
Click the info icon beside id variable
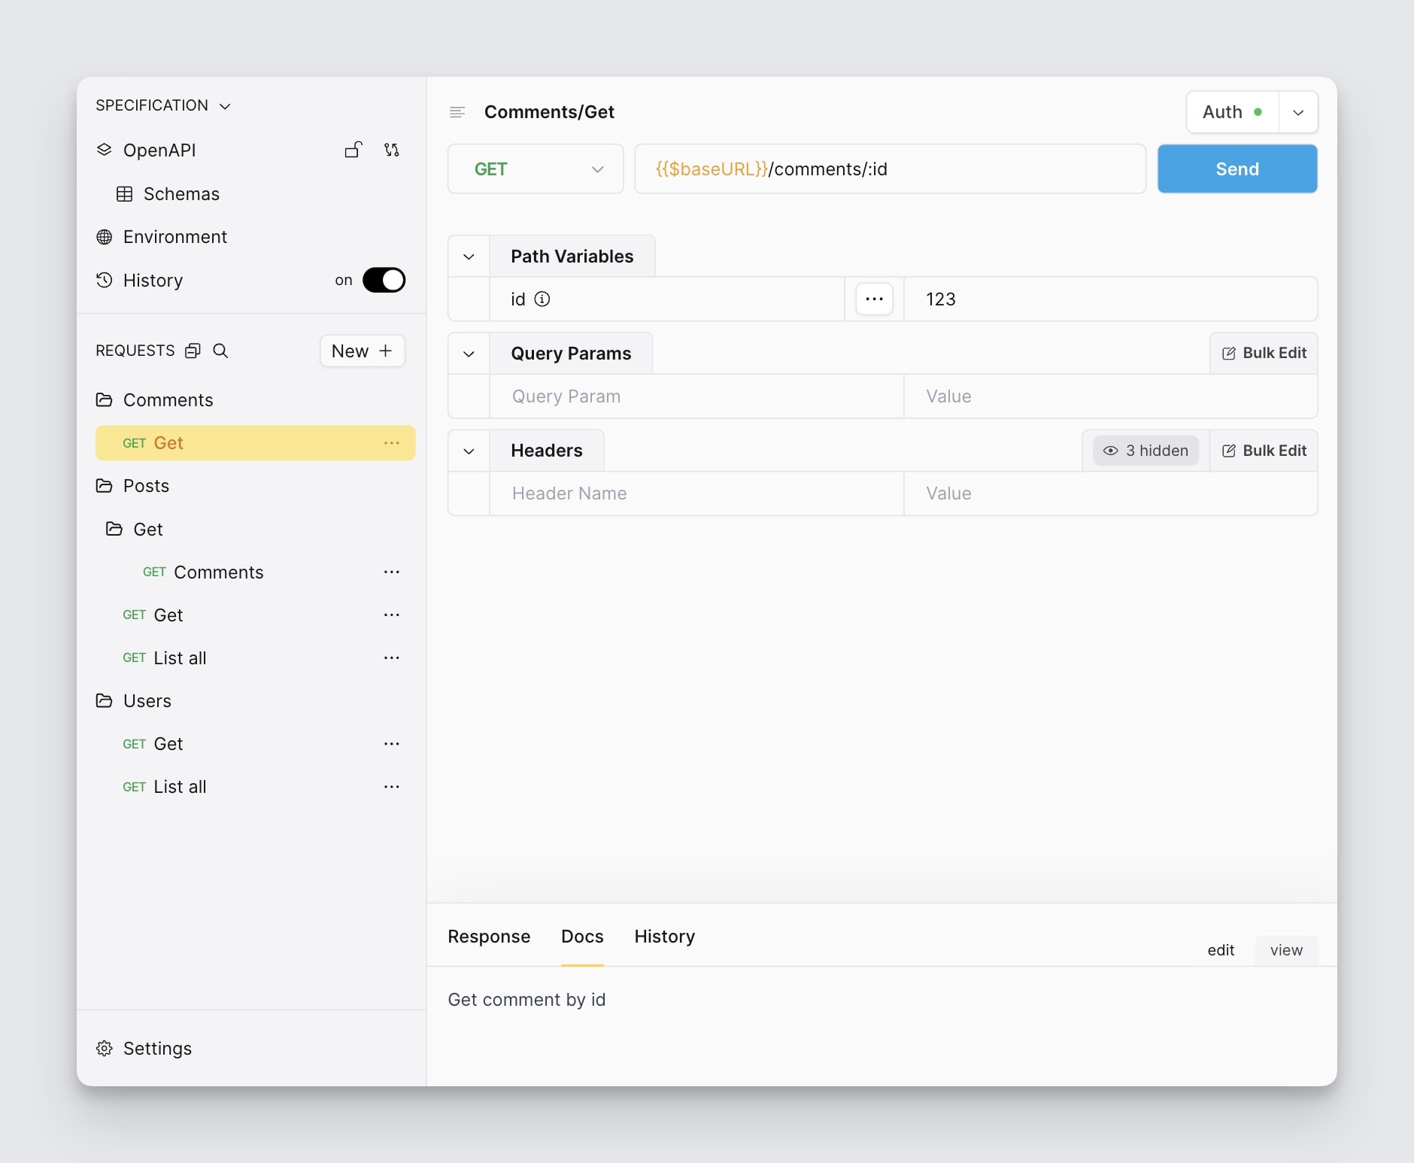pos(542,299)
